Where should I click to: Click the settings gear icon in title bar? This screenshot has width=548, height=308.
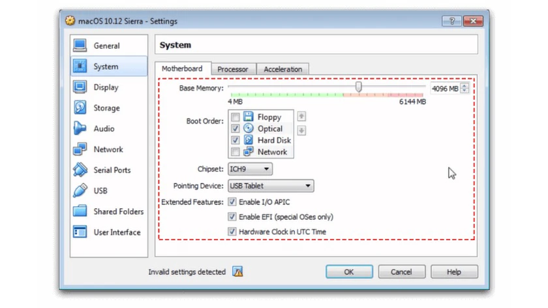click(x=70, y=21)
